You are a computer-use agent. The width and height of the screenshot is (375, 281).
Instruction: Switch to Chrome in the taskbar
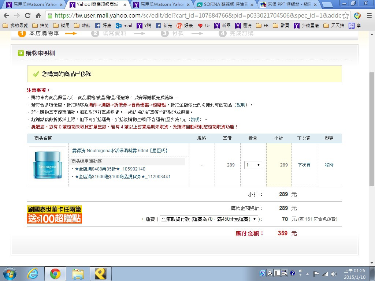coord(55,274)
